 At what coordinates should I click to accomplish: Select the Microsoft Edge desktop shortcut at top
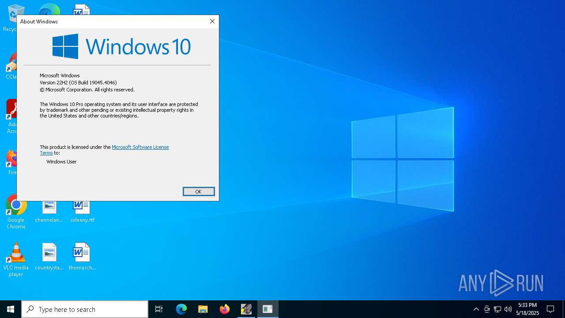click(49, 9)
